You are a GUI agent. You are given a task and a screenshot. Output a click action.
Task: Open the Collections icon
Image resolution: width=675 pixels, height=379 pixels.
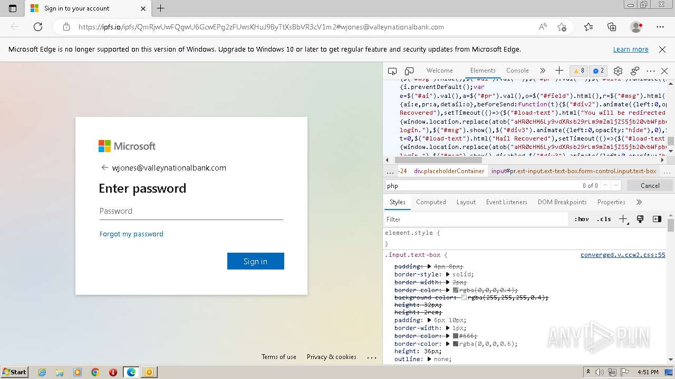(612, 27)
